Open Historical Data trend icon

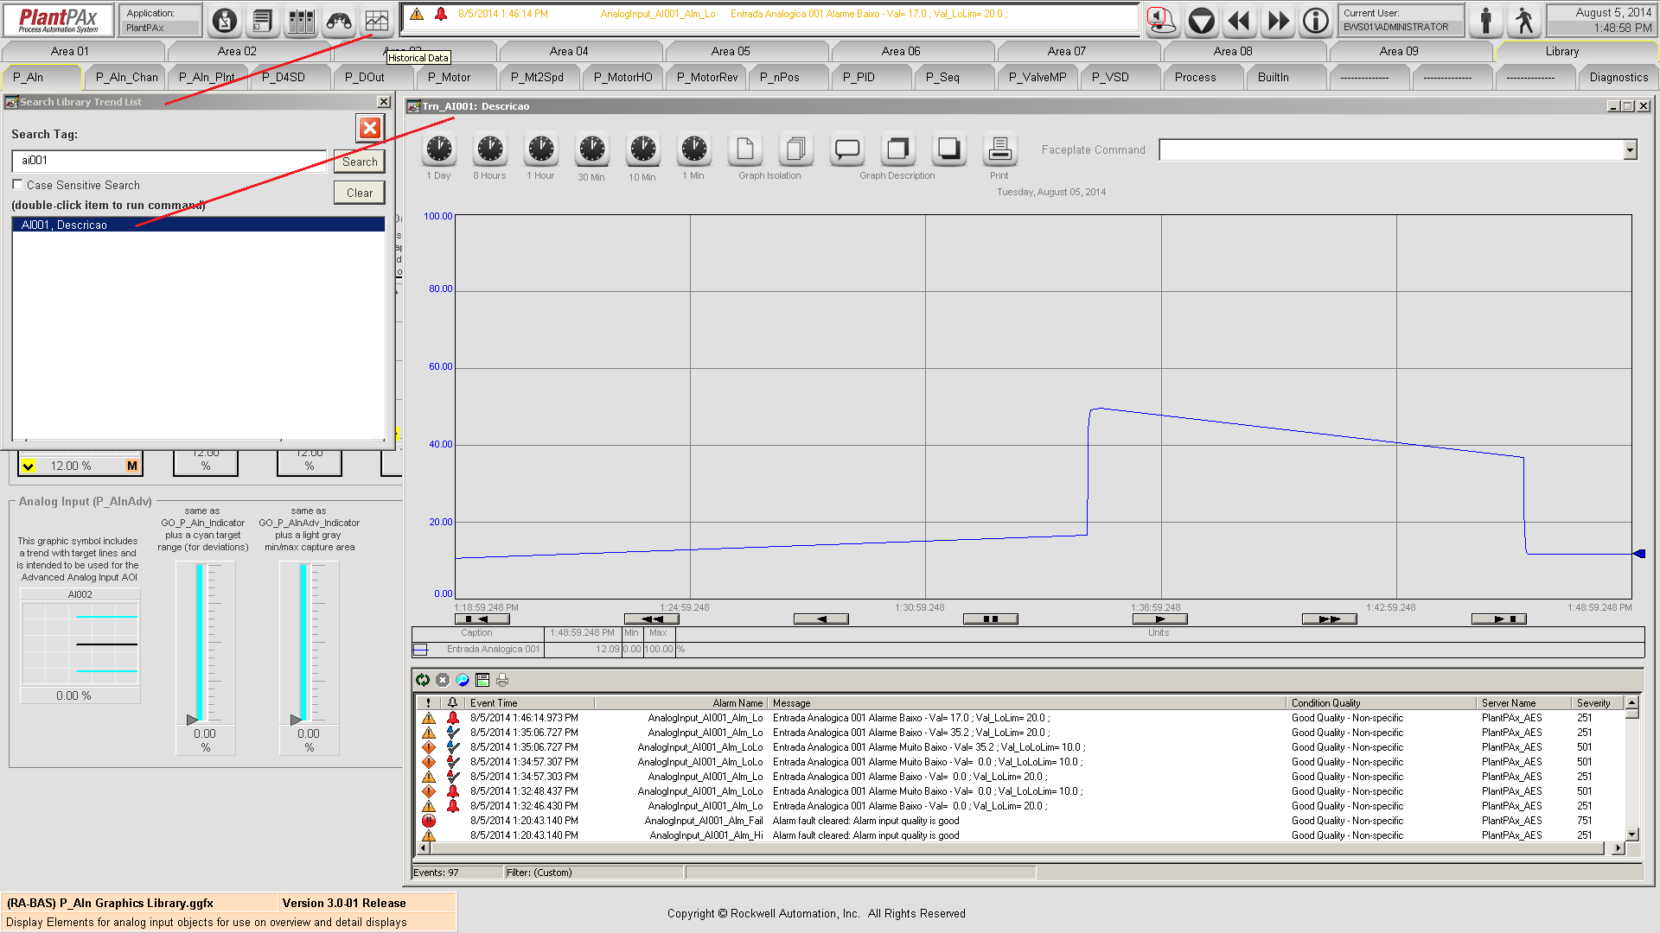click(377, 21)
